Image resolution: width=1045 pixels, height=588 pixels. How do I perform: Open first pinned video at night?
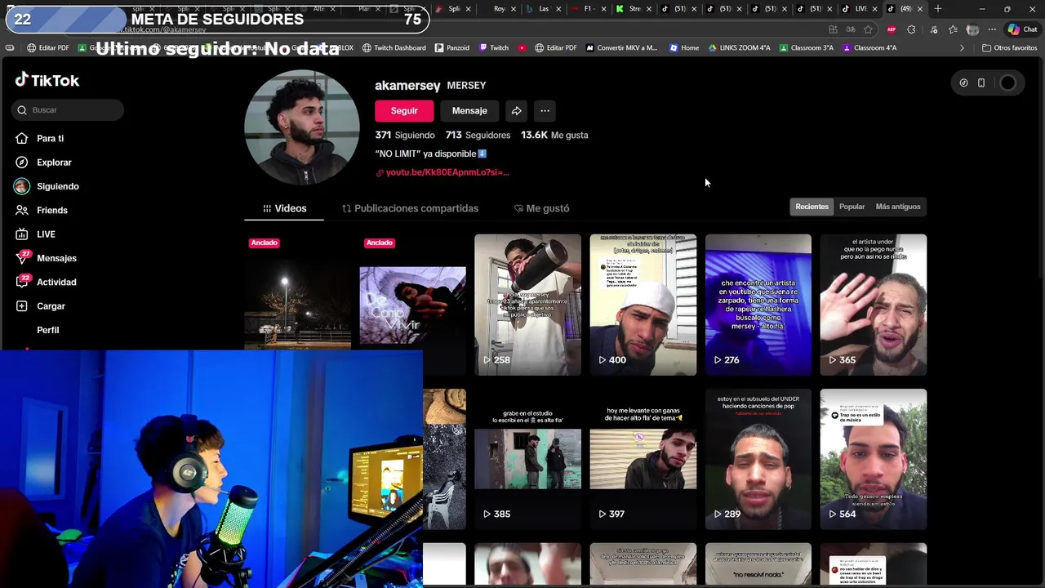[298, 292]
